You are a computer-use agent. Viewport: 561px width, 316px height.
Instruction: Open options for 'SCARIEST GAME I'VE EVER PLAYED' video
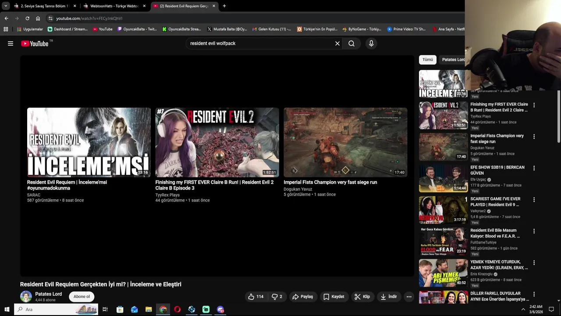[x=534, y=200]
